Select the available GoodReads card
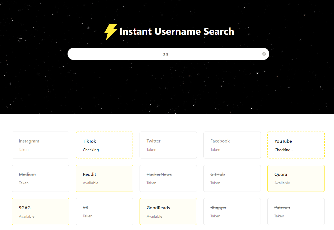The width and height of the screenshot is (334, 230). point(168,211)
